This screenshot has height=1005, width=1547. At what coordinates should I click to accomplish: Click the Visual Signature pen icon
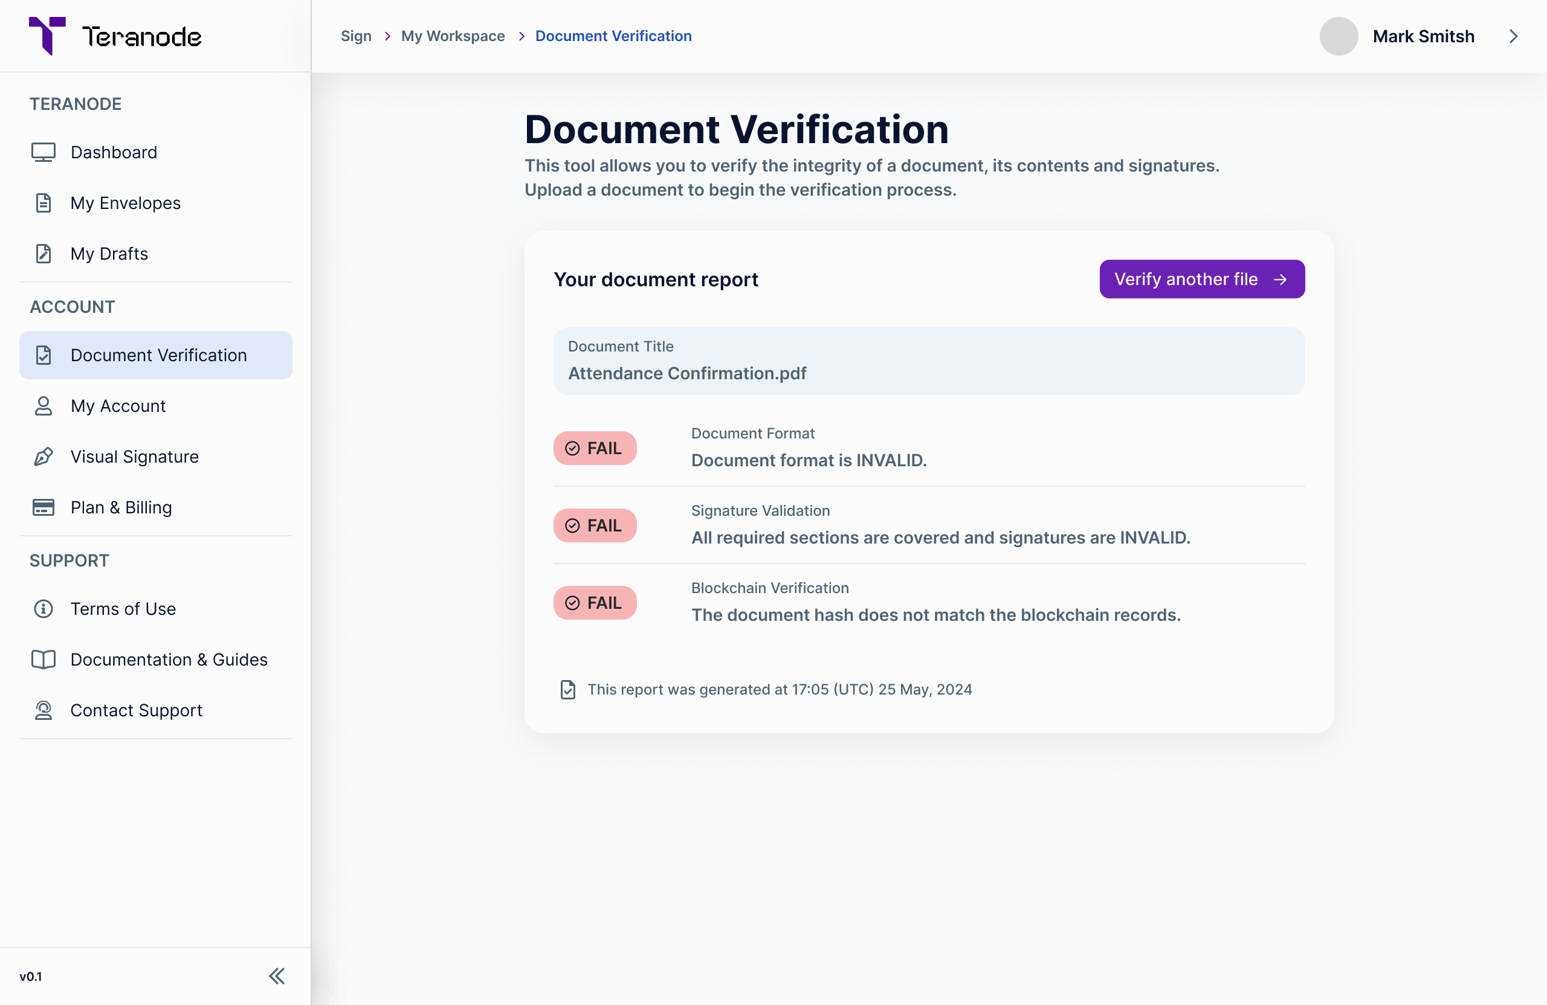pyautogui.click(x=44, y=457)
